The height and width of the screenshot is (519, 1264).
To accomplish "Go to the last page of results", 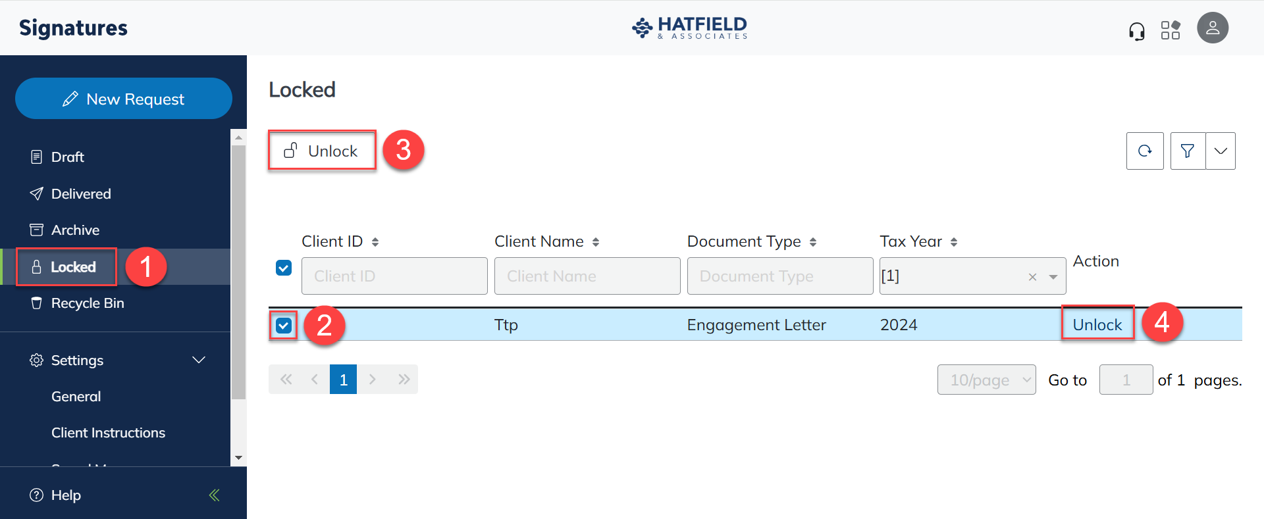I will tap(404, 379).
